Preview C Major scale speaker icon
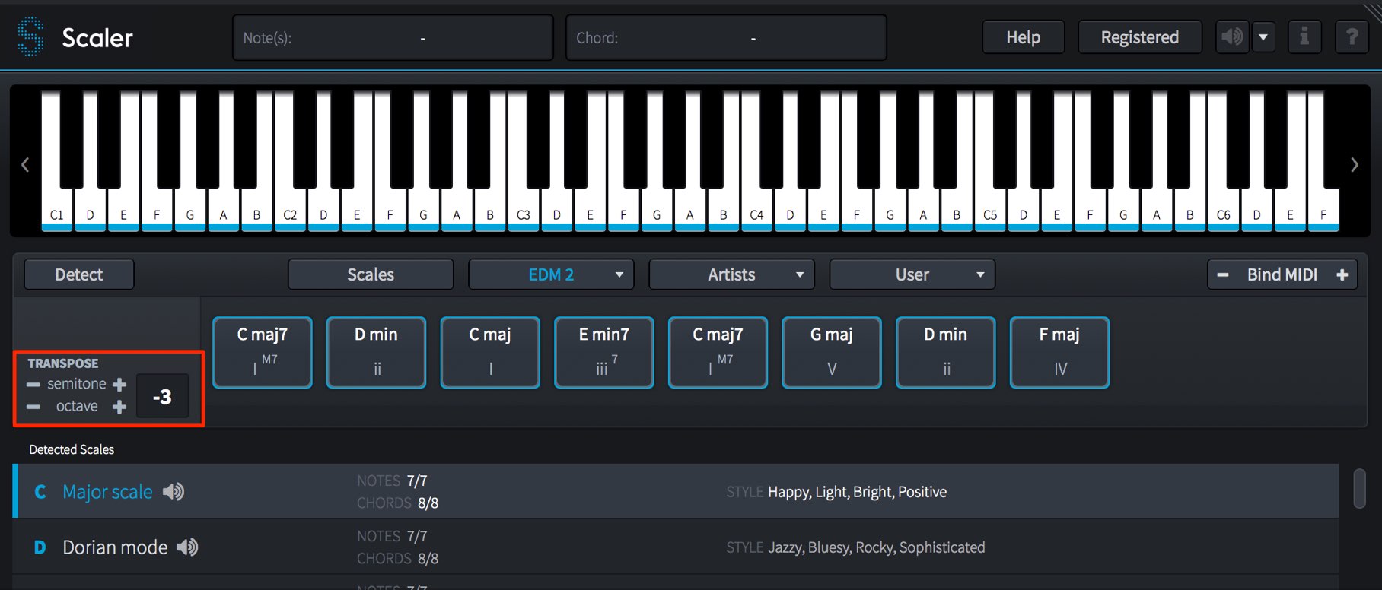1382x590 pixels. (174, 492)
